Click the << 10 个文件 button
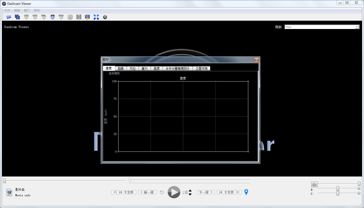364x208 pixels. (x=124, y=192)
